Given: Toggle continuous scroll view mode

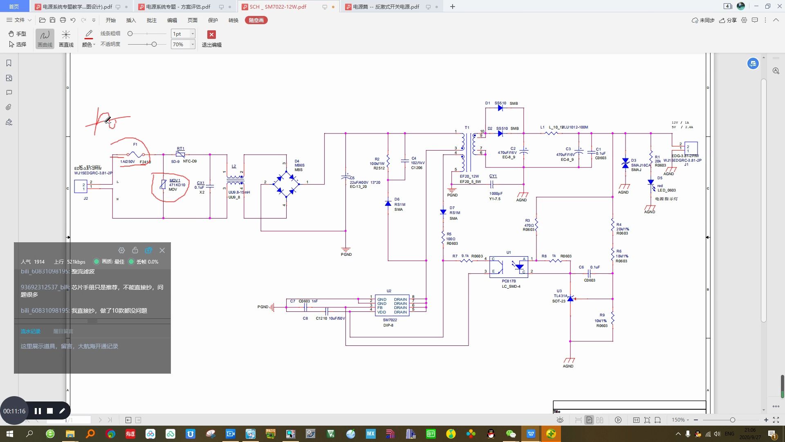Looking at the screenshot, I should (x=578, y=420).
